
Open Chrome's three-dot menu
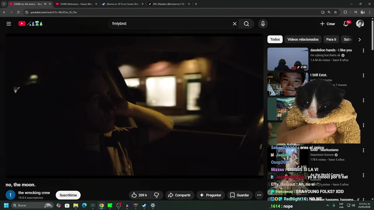(370, 12)
